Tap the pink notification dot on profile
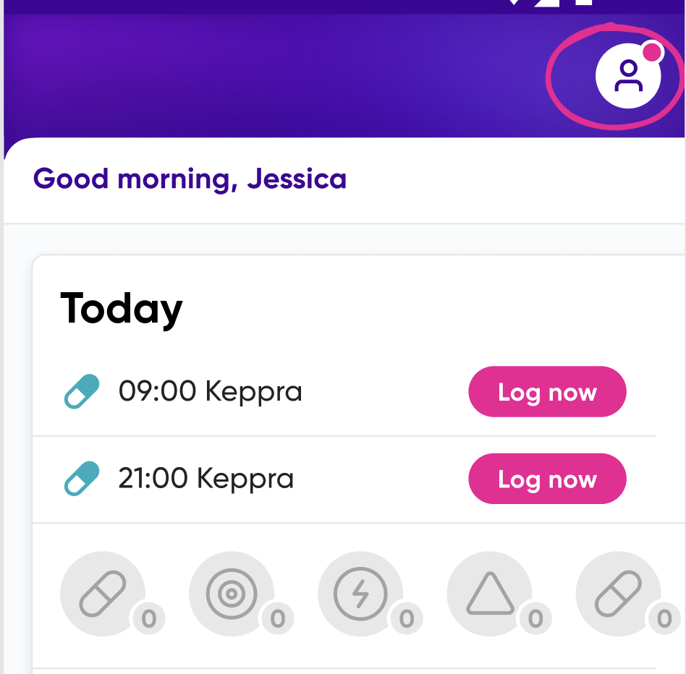Image resolution: width=686 pixels, height=674 pixels. [652, 52]
